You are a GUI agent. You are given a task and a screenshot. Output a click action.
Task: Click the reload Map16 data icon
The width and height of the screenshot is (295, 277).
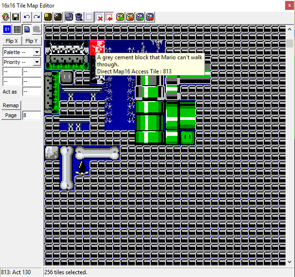click(x=6, y=17)
